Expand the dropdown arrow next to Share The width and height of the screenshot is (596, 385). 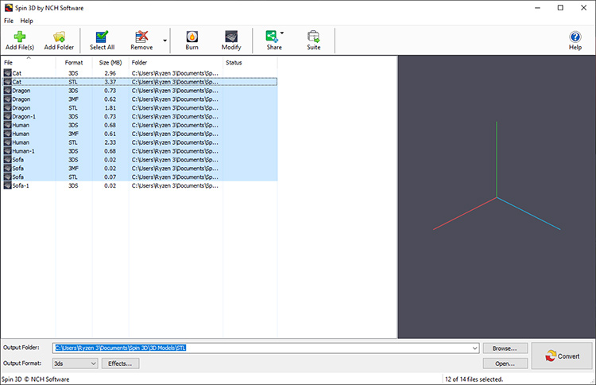coord(282,33)
